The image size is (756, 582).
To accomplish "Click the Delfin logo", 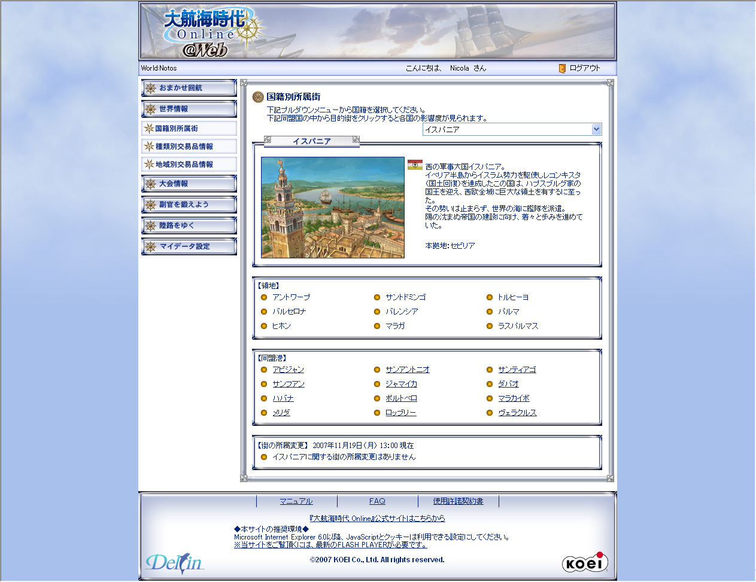I will (x=174, y=563).
